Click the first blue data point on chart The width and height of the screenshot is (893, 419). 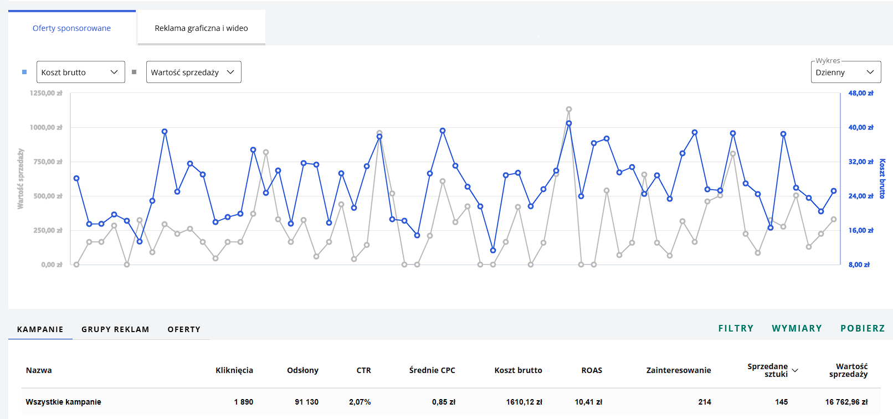76,178
